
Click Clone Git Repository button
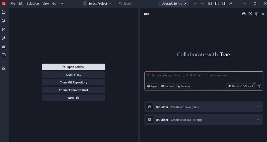tap(73, 82)
